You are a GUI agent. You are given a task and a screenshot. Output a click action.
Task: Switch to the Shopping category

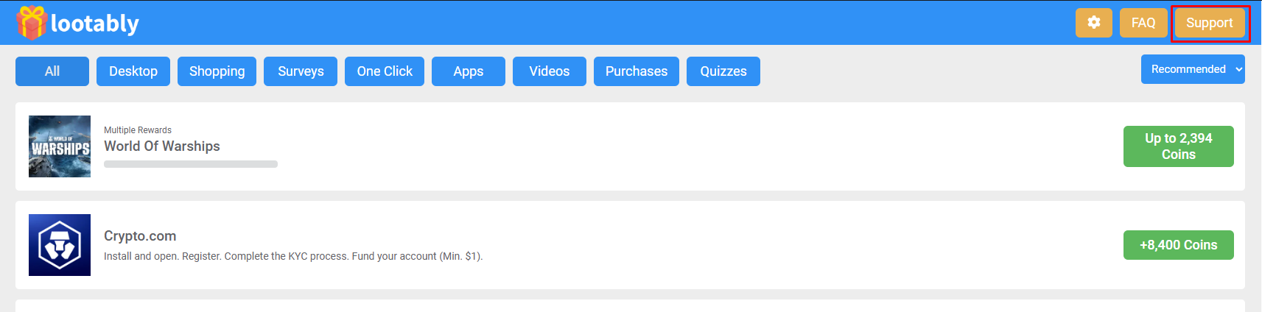(217, 71)
